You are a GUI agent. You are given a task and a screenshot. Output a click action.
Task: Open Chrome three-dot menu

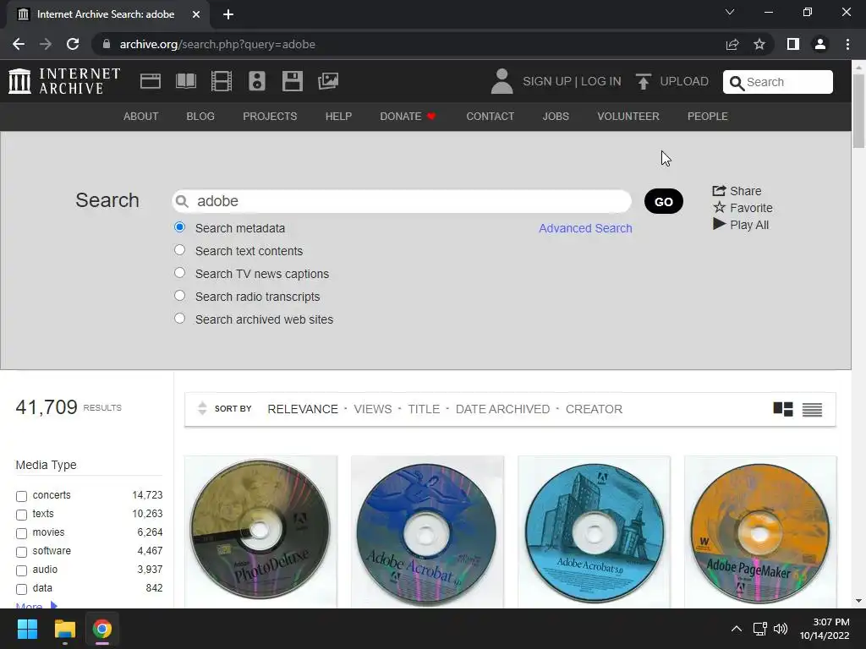(847, 44)
